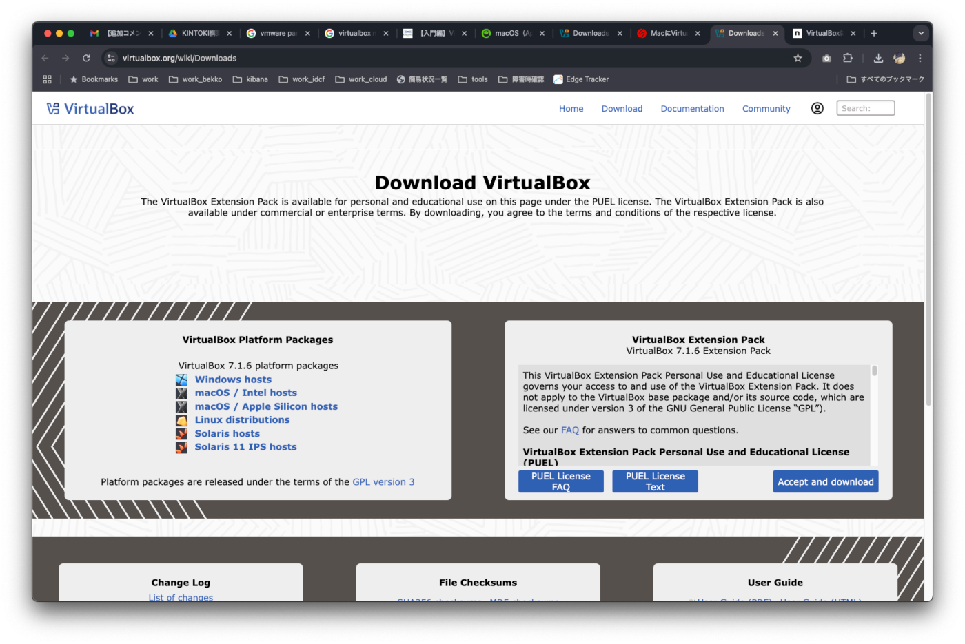
Task: Switch to the Macに VirtualBox tab
Action: click(669, 33)
